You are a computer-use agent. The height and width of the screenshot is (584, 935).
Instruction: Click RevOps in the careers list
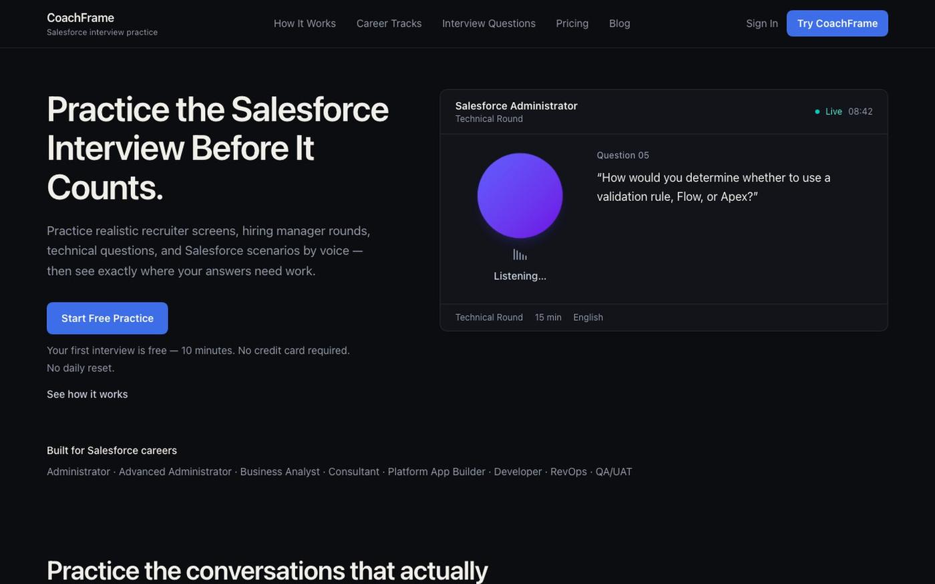click(x=568, y=472)
